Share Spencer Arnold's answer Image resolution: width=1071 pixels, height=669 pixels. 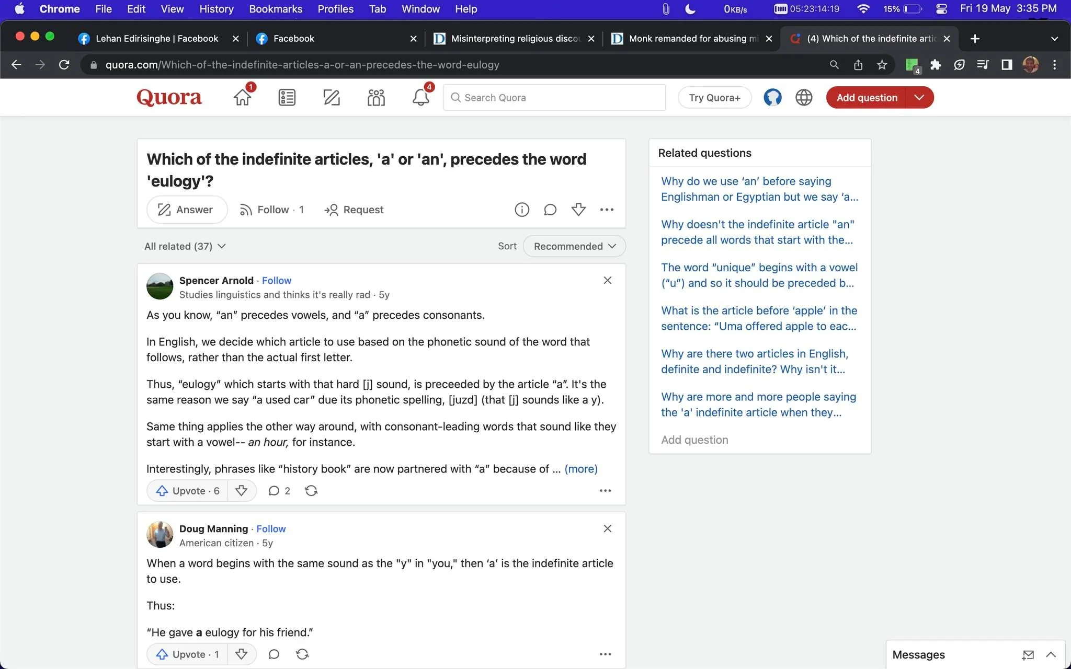coord(311,490)
